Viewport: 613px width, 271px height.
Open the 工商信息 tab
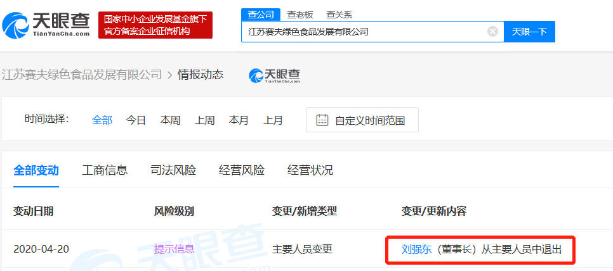tap(105, 170)
